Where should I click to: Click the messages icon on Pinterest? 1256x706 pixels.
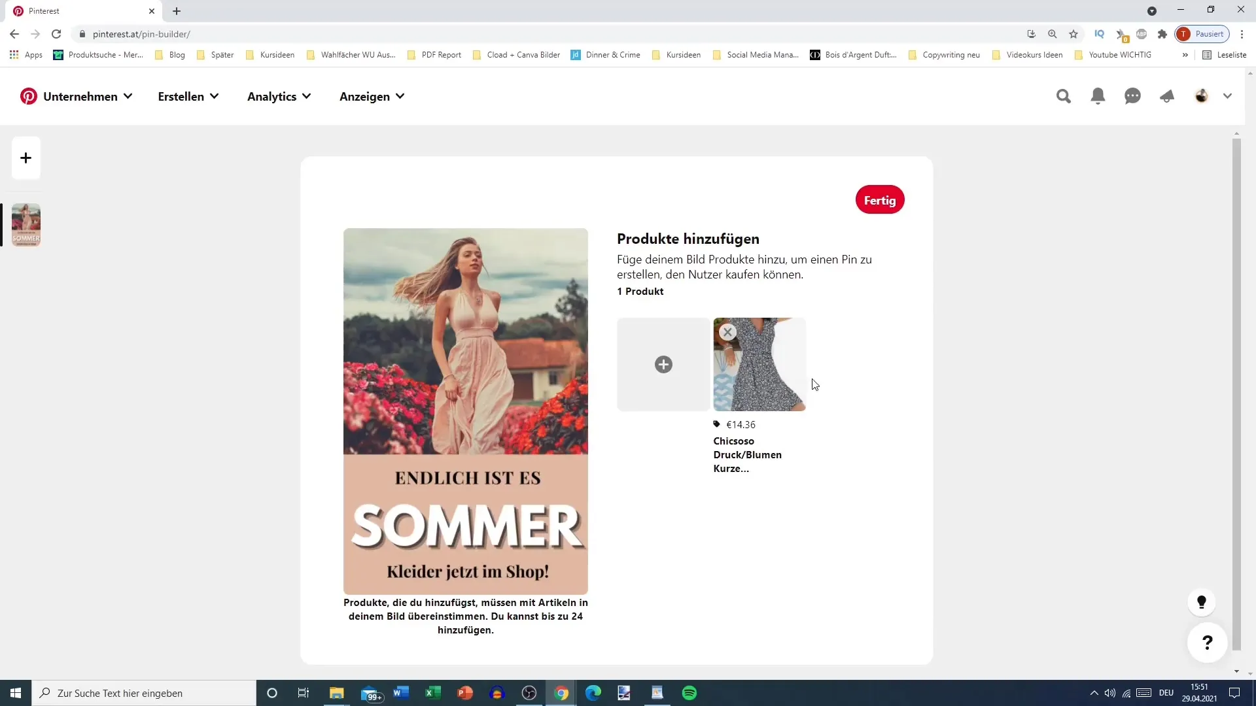1132,95
